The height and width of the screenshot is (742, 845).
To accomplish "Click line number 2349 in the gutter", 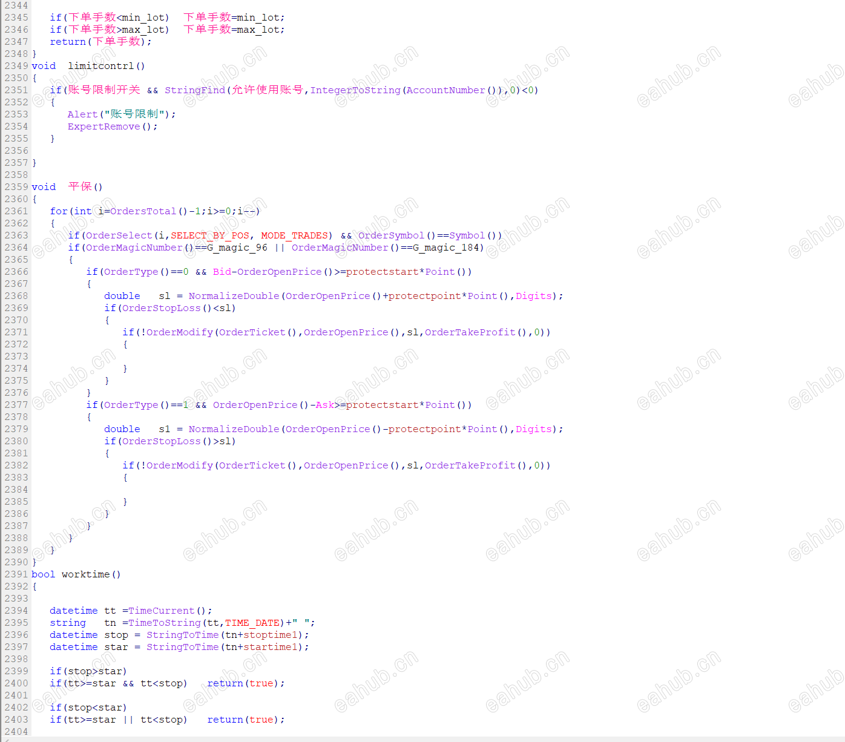I will coord(16,66).
